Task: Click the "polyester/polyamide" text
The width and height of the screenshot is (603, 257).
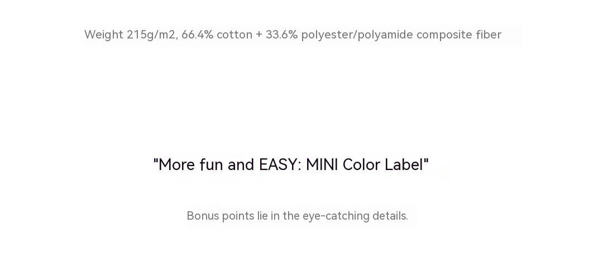Action: 357,35
